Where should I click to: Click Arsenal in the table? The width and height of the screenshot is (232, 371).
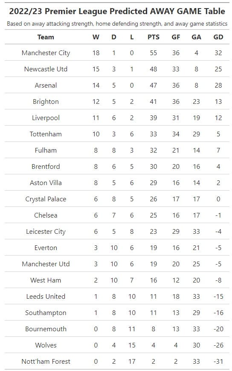46,85
